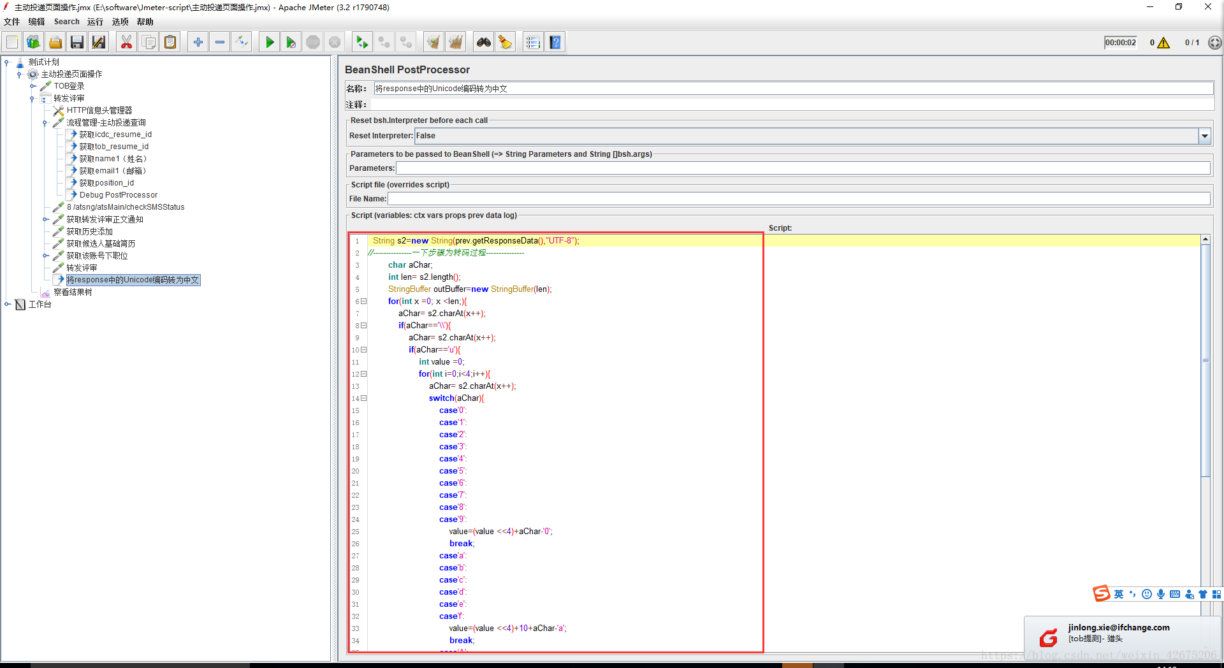Image resolution: width=1224 pixels, height=668 pixels.
Task: Collapse all with the minus icon
Action: [x=220, y=43]
